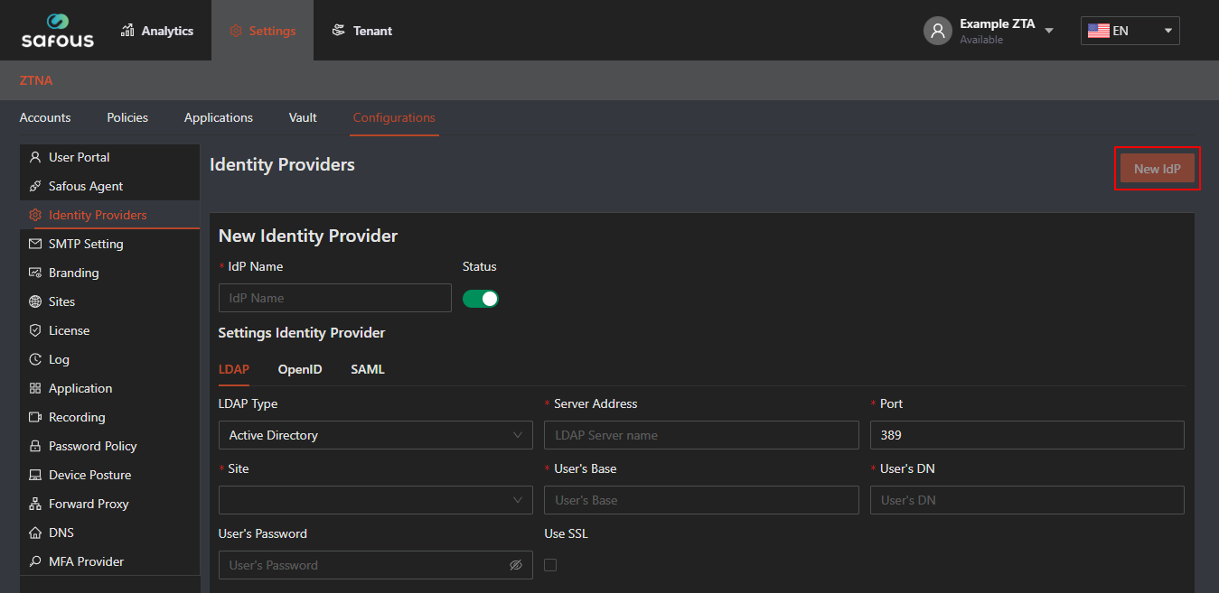The width and height of the screenshot is (1219, 593).
Task: Click the Forward Proxy network icon
Action: [35, 504]
